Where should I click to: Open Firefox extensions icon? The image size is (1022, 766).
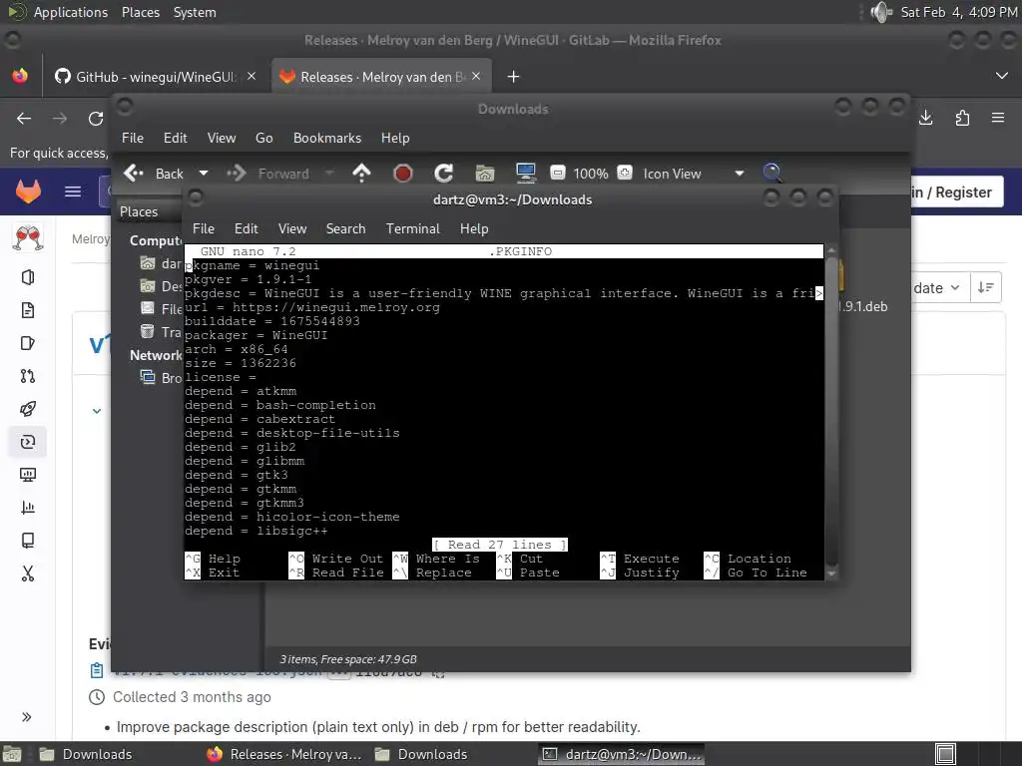point(962,118)
